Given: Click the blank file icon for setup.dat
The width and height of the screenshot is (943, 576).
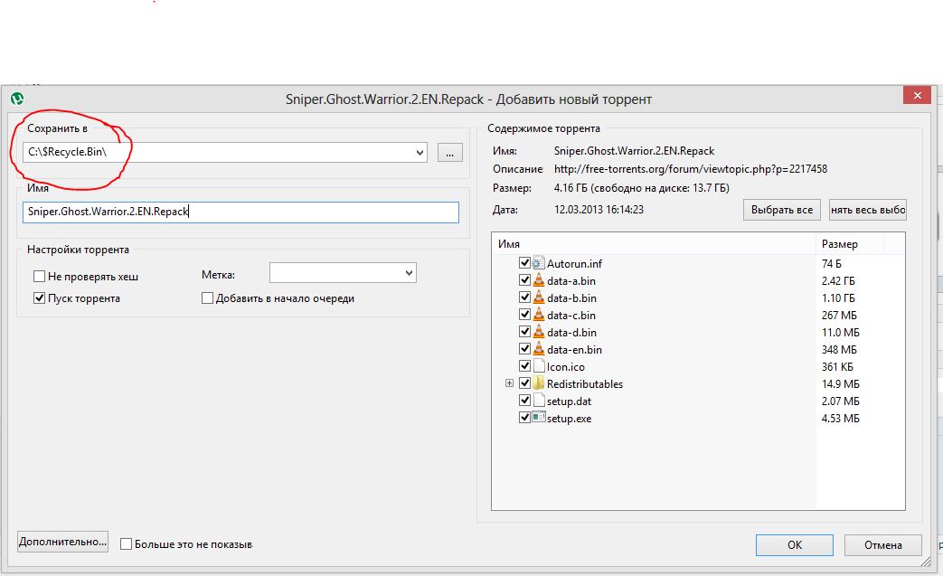Looking at the screenshot, I should [538, 401].
